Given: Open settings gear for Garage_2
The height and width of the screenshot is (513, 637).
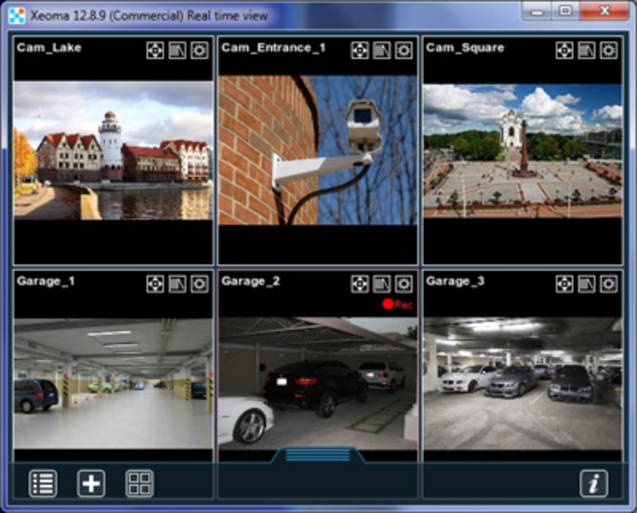Looking at the screenshot, I should (x=404, y=284).
